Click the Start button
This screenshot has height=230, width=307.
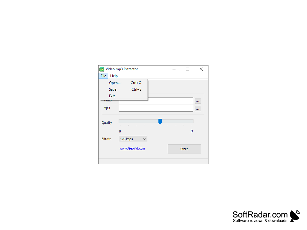click(184, 149)
